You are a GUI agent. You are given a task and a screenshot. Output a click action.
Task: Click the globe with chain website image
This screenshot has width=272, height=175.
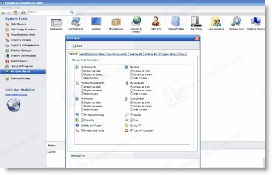tap(13, 105)
